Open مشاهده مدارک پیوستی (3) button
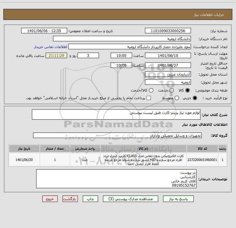Image resolution: width=236 pixels, height=228 pixels. click(x=131, y=199)
